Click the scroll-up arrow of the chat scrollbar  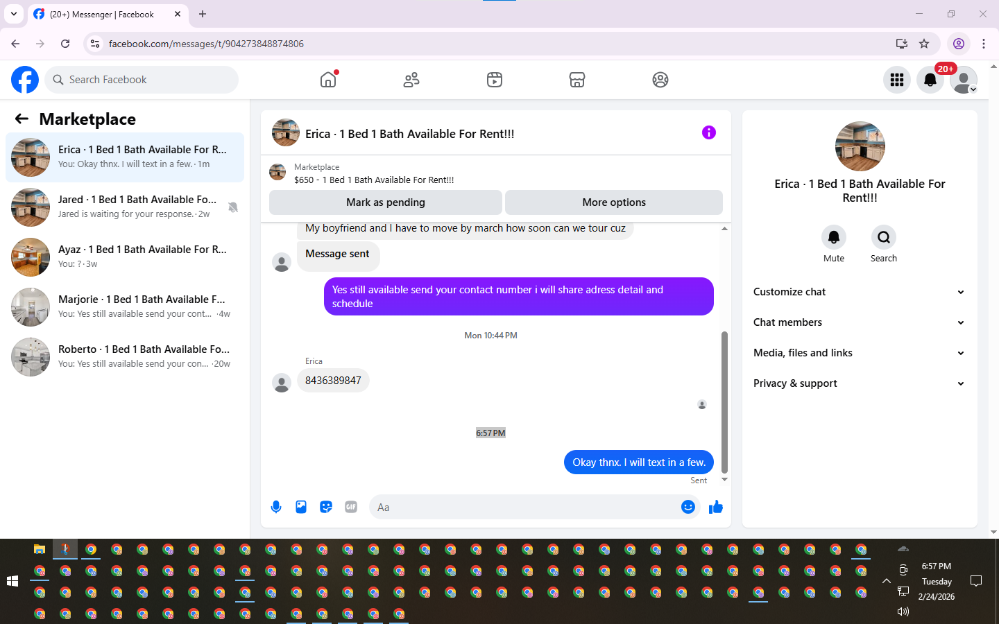(724, 228)
